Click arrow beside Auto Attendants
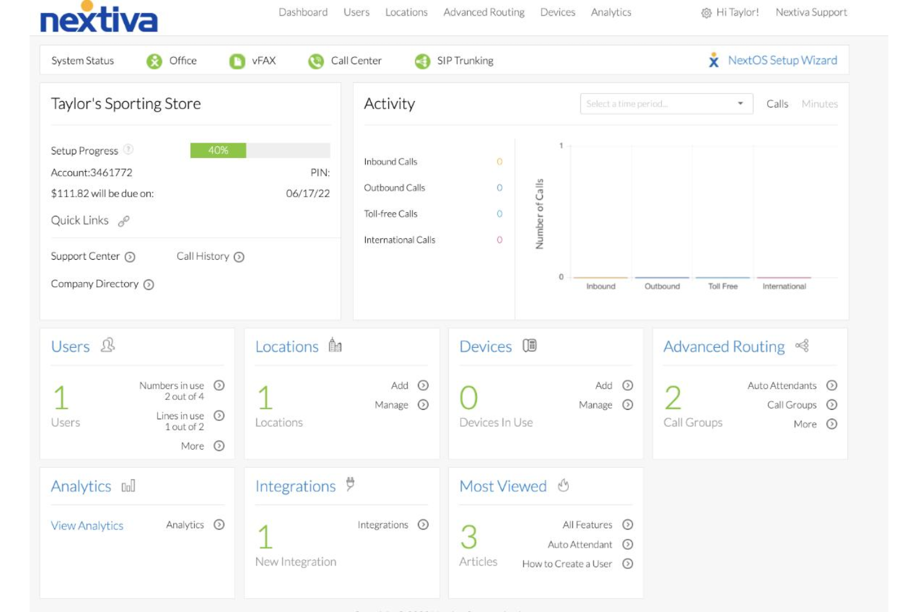 [832, 385]
